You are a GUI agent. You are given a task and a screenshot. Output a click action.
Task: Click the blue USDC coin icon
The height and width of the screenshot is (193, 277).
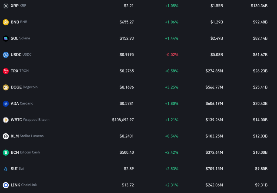point(6,55)
